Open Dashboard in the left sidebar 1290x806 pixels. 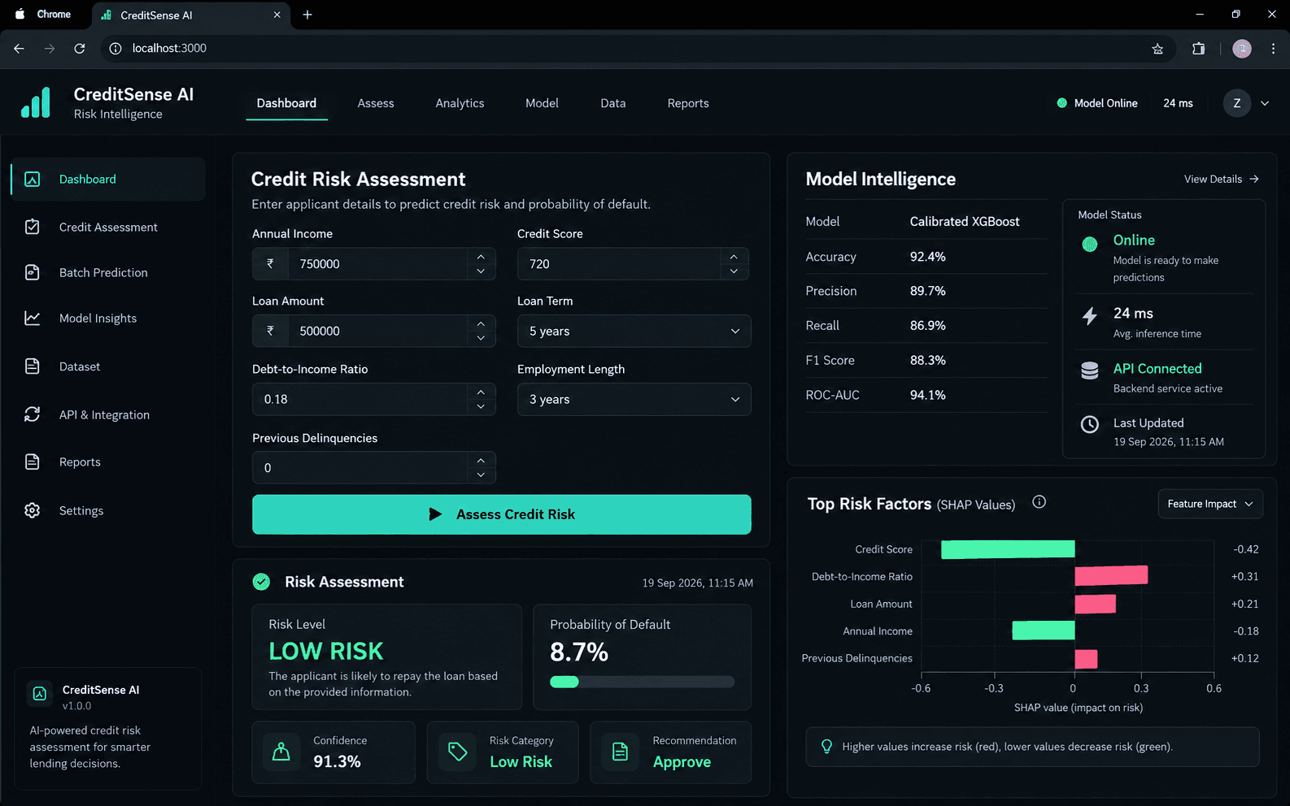pyautogui.click(x=108, y=179)
